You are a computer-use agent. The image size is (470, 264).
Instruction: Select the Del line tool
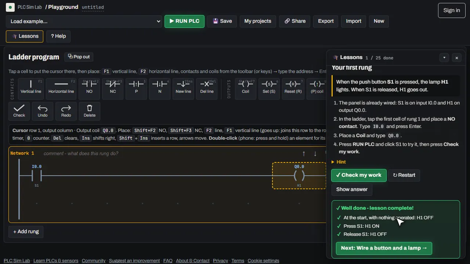(x=207, y=89)
